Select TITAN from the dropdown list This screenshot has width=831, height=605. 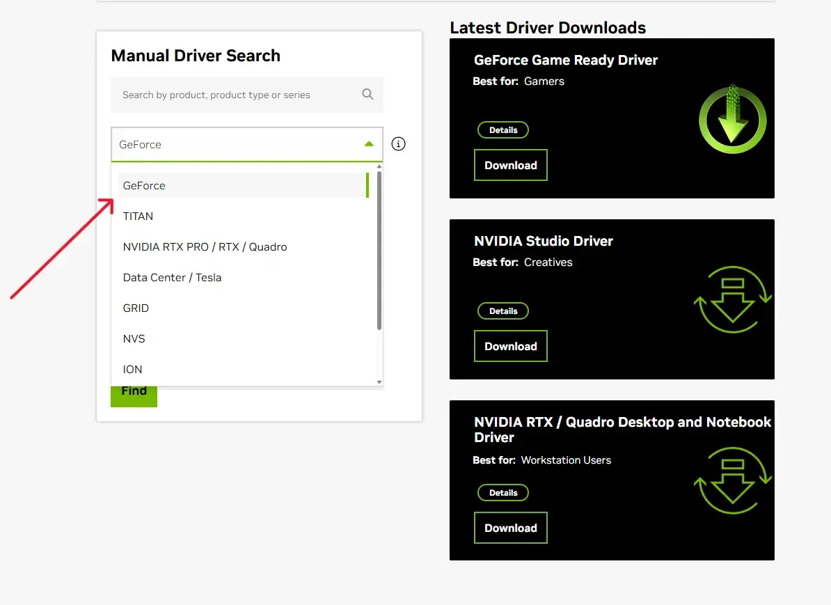pyautogui.click(x=138, y=217)
